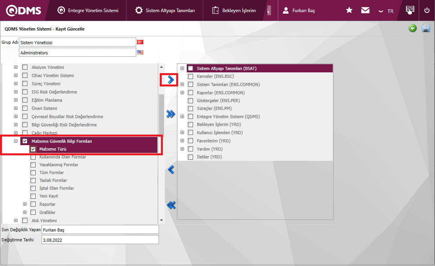This screenshot has width=435, height=266.
Task: Click the Entegre Yönetim Sistemi circular icon
Action: coord(61,10)
